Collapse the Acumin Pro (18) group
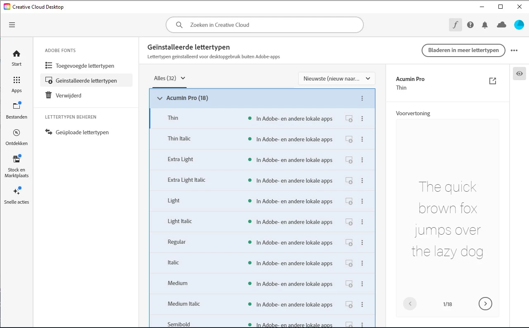 pyautogui.click(x=160, y=98)
